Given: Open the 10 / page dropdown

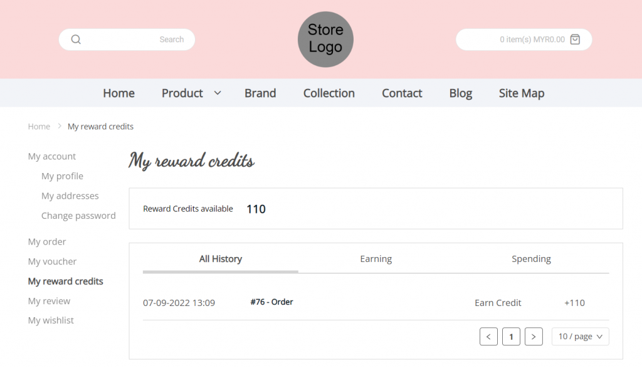Looking at the screenshot, I should tap(580, 337).
